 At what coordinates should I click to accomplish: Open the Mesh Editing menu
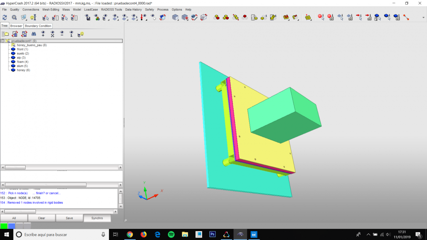click(51, 9)
